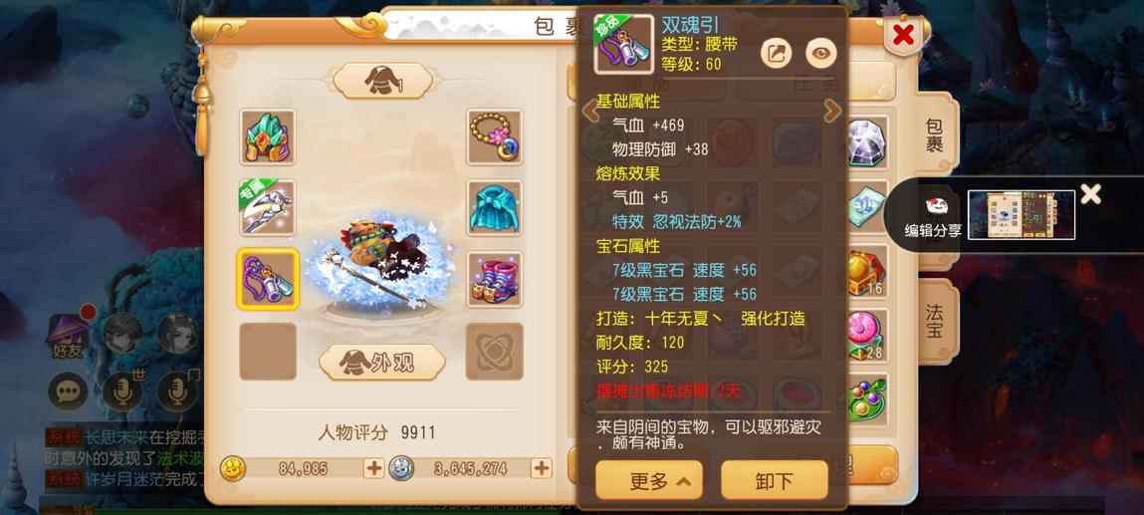Go to previous item with left arrow
This screenshot has height=515, width=1144.
(589, 111)
